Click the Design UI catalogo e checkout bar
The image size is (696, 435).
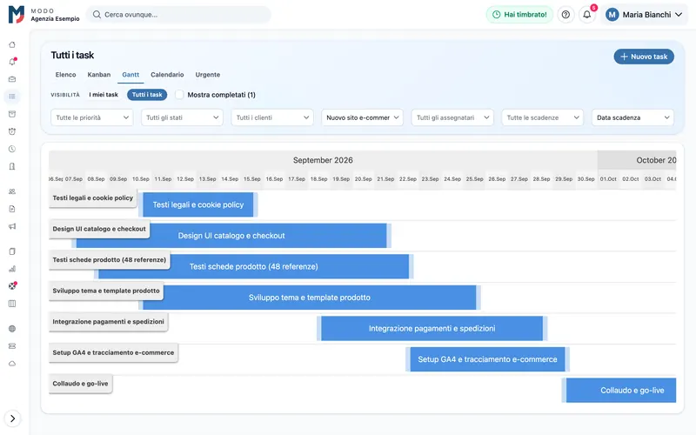click(x=231, y=236)
